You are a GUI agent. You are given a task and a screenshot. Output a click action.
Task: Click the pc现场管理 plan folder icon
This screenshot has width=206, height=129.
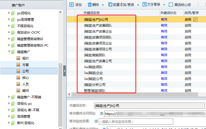pos(13,20)
